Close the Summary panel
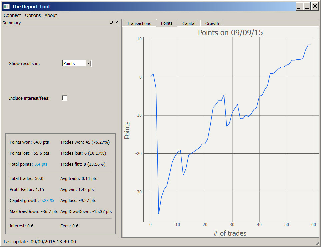The height and width of the screenshot is (247, 321). (x=117, y=22)
